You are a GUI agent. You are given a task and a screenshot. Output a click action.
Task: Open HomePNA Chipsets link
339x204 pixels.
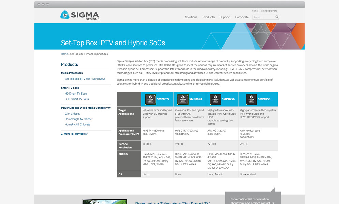[77, 125]
